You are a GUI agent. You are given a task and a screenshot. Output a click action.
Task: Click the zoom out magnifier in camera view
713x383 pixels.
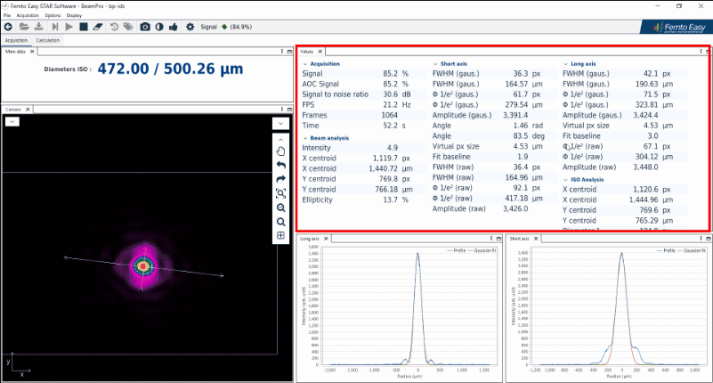point(280,208)
